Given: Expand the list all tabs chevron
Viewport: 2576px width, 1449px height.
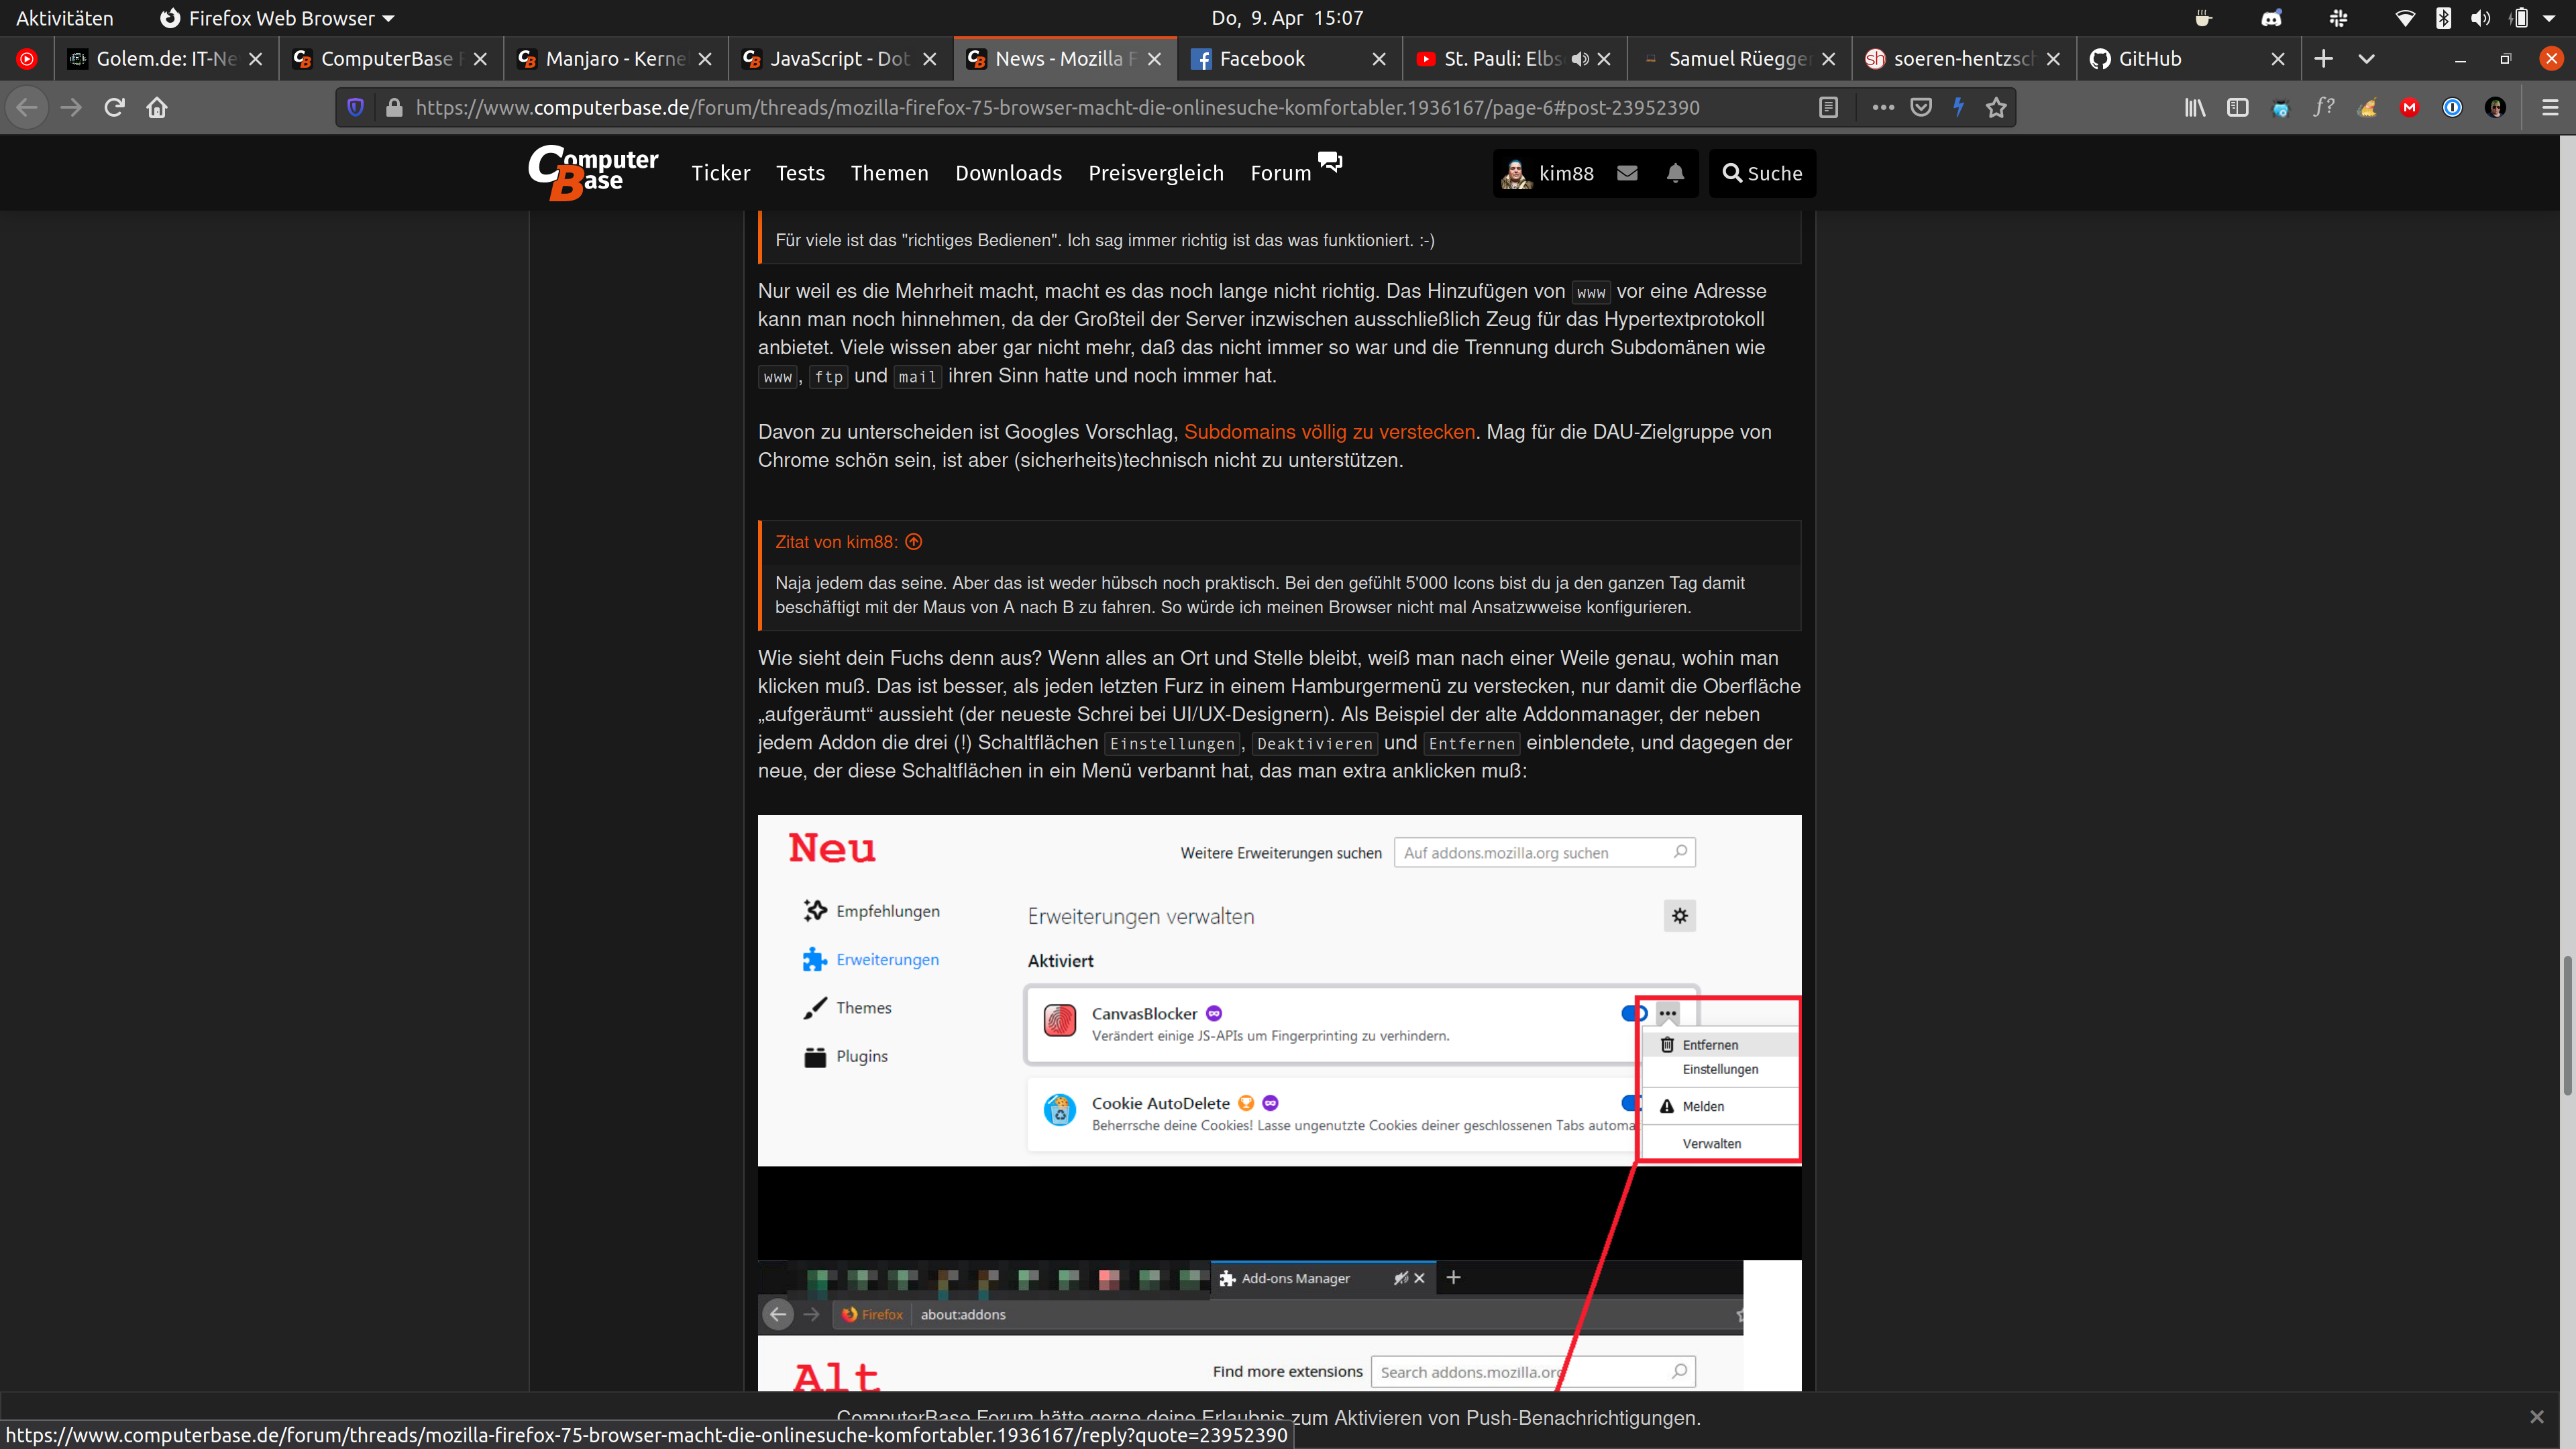Looking at the screenshot, I should click(x=2366, y=59).
